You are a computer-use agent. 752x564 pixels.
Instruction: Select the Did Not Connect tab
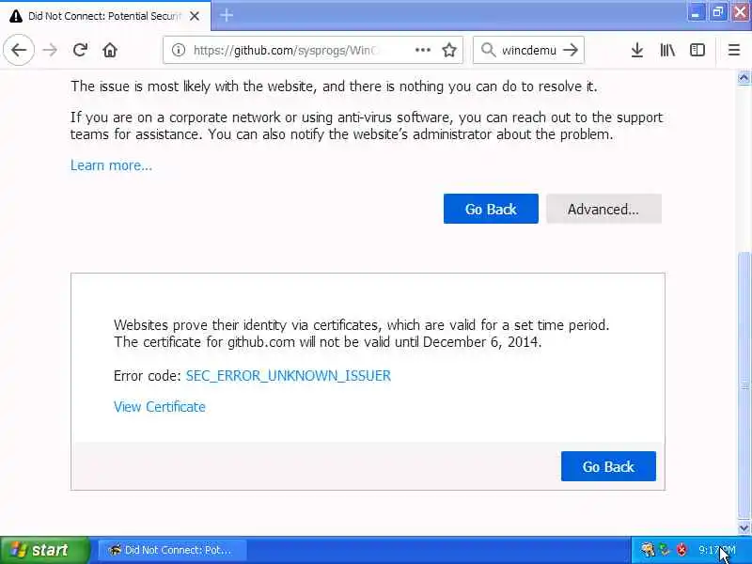click(x=105, y=16)
